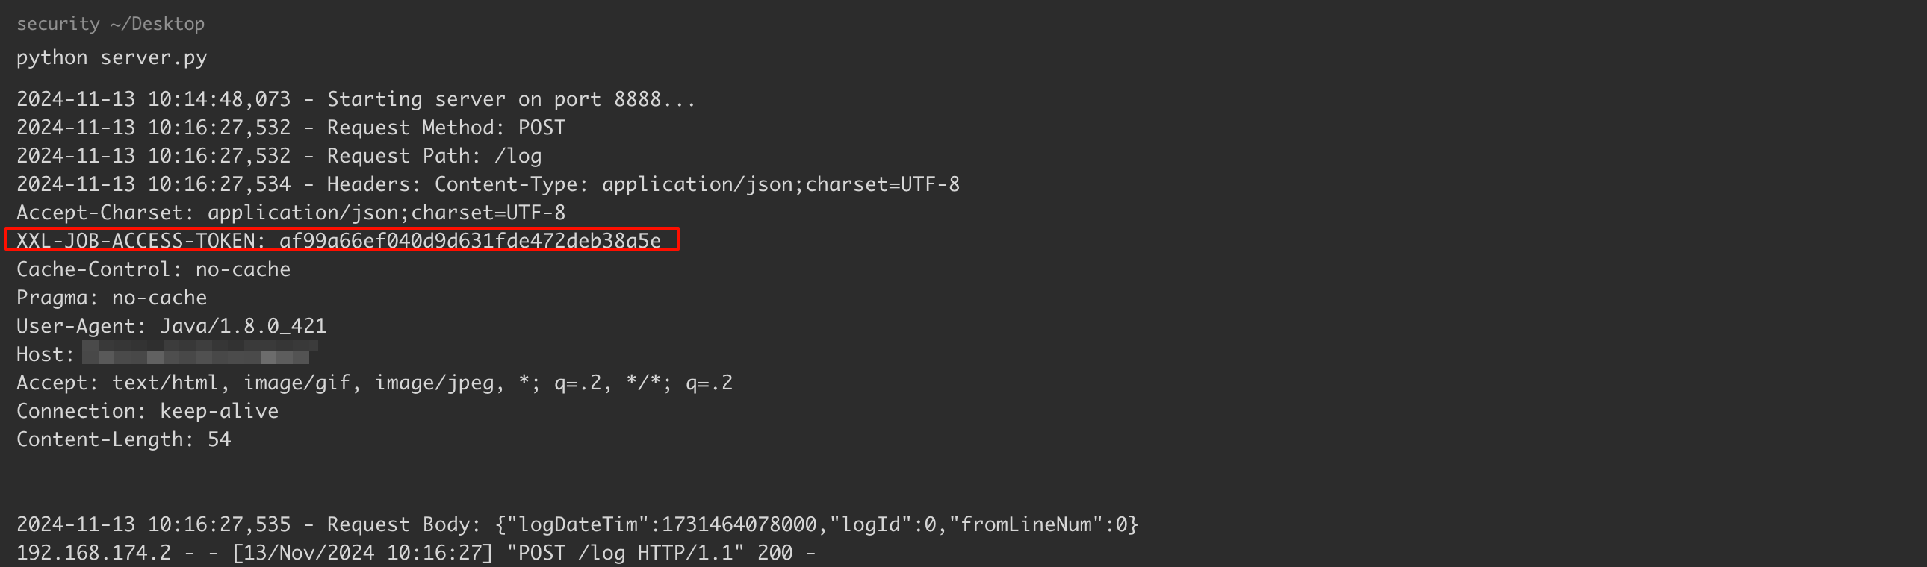Click the 'Cache-Control: no-cache' line
Image resolution: width=1927 pixels, height=567 pixels.
click(x=153, y=269)
